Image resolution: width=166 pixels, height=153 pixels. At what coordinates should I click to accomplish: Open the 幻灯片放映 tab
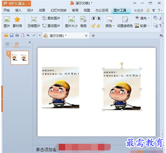click(59, 10)
